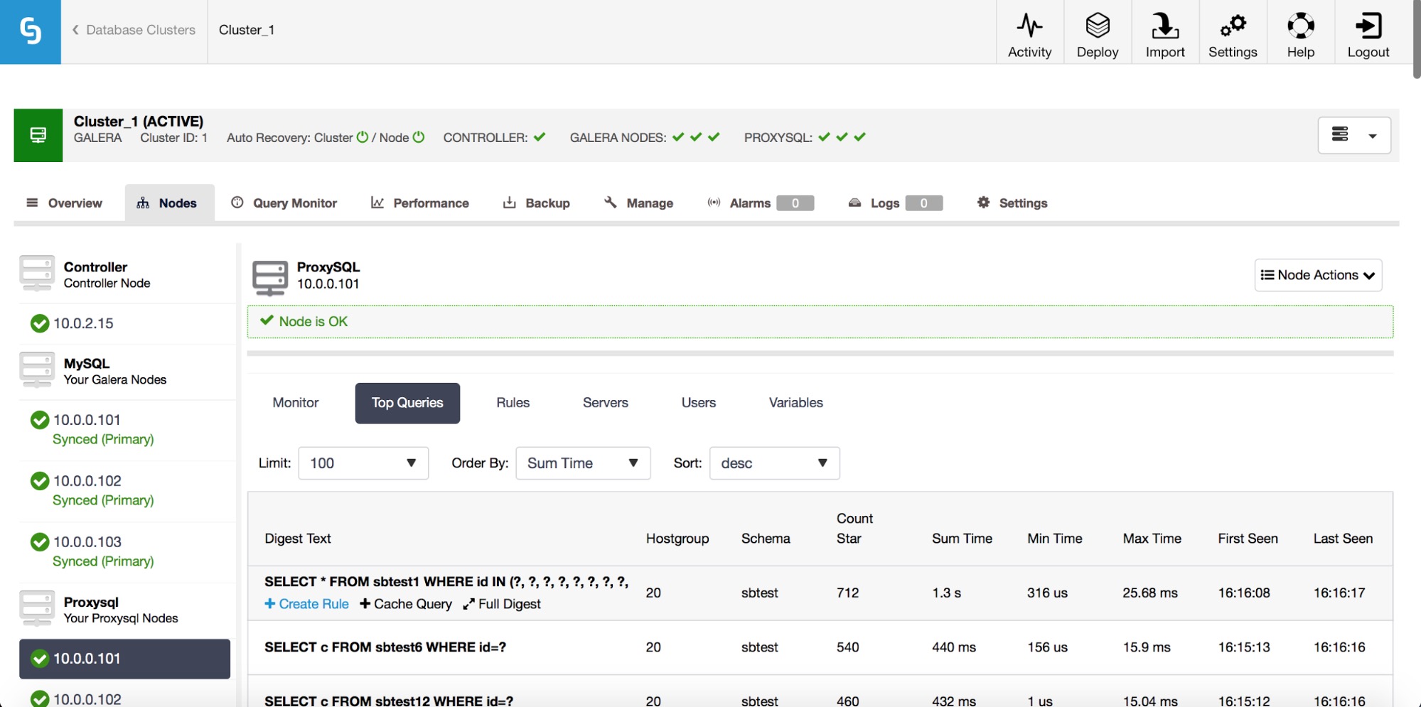The width and height of the screenshot is (1421, 707).
Task: Show Full Digest for sbtest1 query
Action: coord(502,604)
